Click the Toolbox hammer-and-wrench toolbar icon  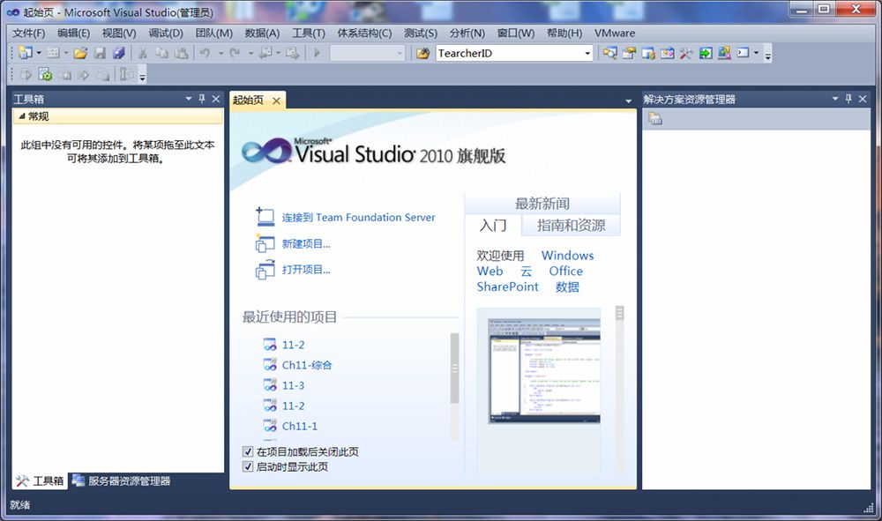[x=686, y=54]
